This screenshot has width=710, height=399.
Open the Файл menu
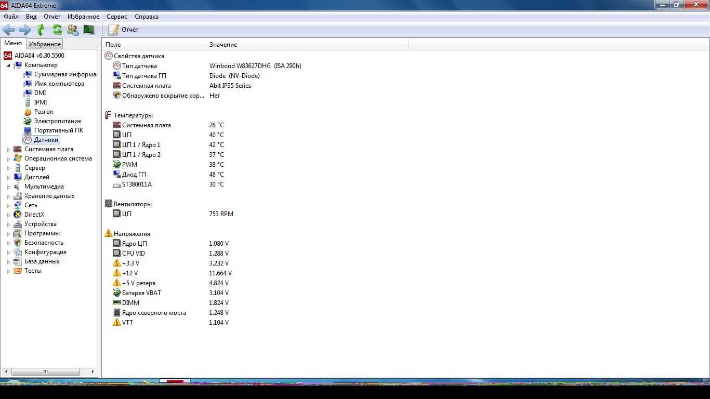11,17
